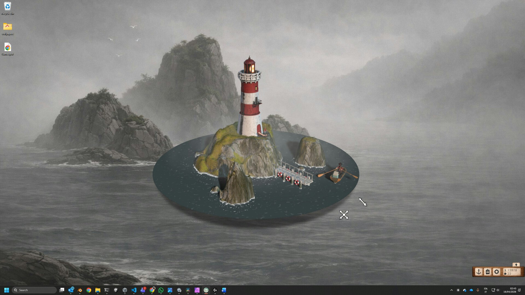Viewport: 525px width, 295px height.
Task: Open Task View from the taskbar
Action: coord(62,290)
